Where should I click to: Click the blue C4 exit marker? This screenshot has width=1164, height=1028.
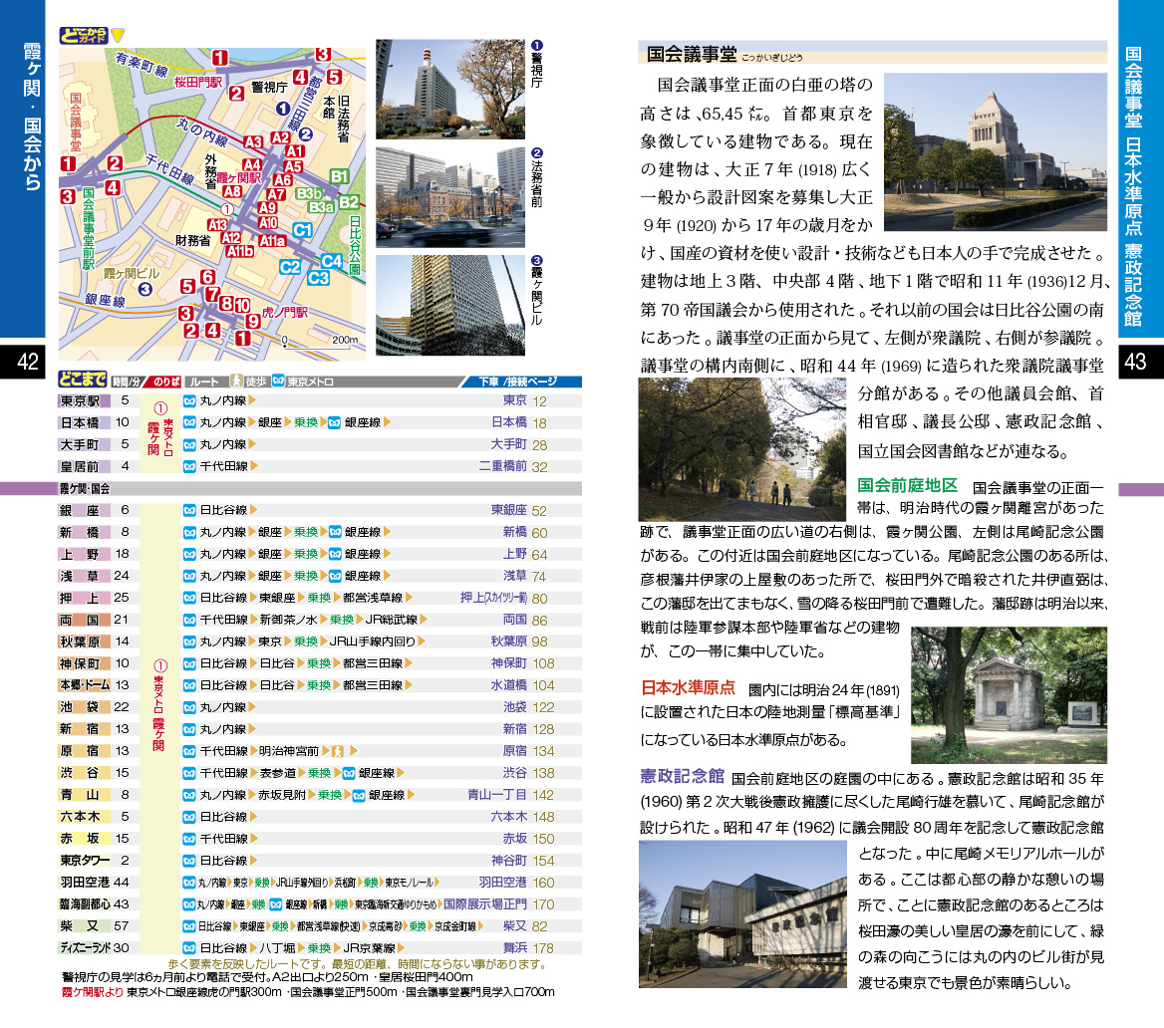[331, 262]
